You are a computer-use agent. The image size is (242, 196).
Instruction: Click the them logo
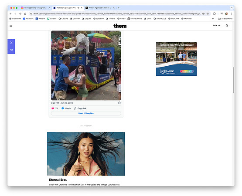point(120,26)
